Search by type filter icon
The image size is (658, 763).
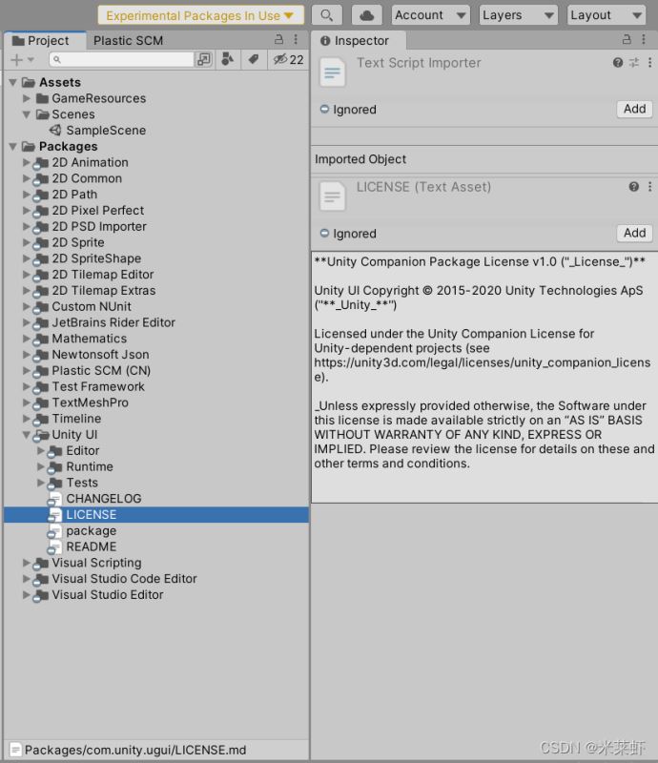[227, 59]
